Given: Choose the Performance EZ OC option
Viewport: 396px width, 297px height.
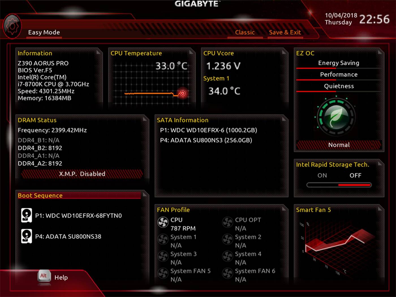Looking at the screenshot, I should tap(339, 75).
